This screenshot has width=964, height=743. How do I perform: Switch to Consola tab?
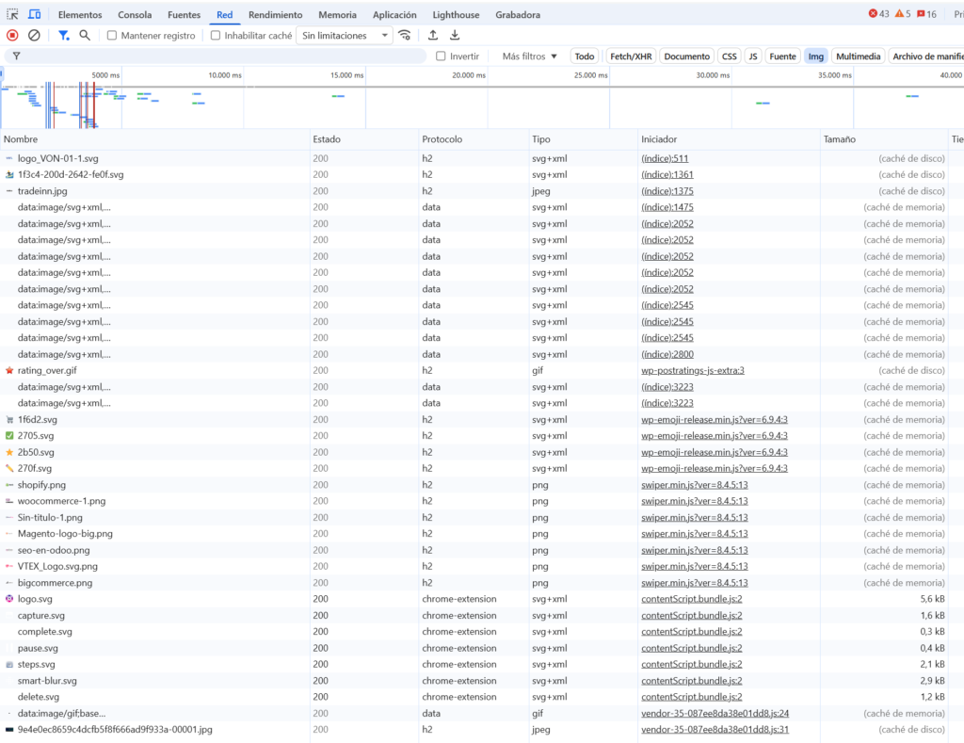(135, 15)
